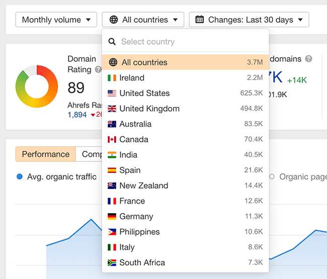
Task: Click the 625.3K United States count
Action: click(252, 93)
